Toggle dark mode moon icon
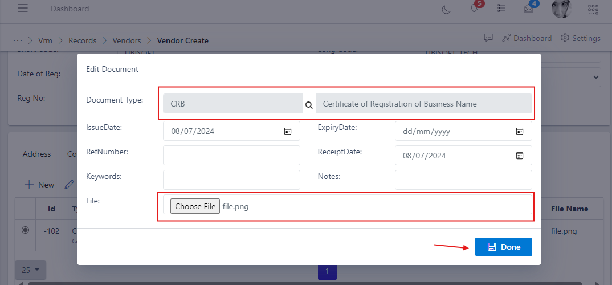This screenshot has width=612, height=285. [x=446, y=9]
